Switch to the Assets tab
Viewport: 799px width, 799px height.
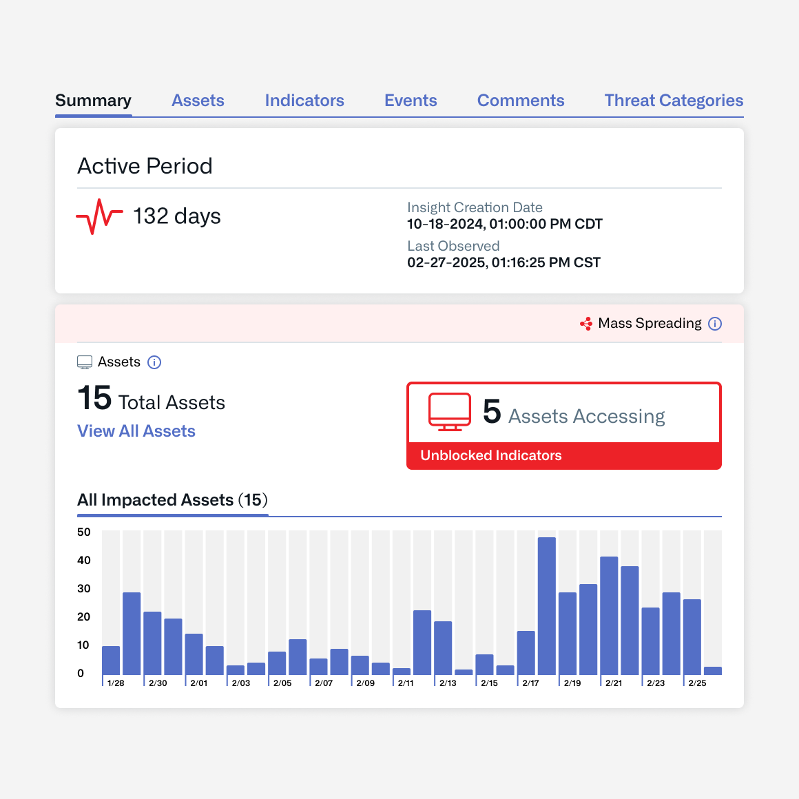pyautogui.click(x=198, y=101)
